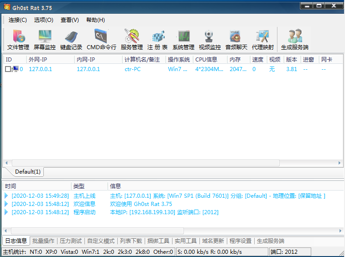Sort by 版本 column header
The width and height of the screenshot is (345, 257).
point(293,60)
